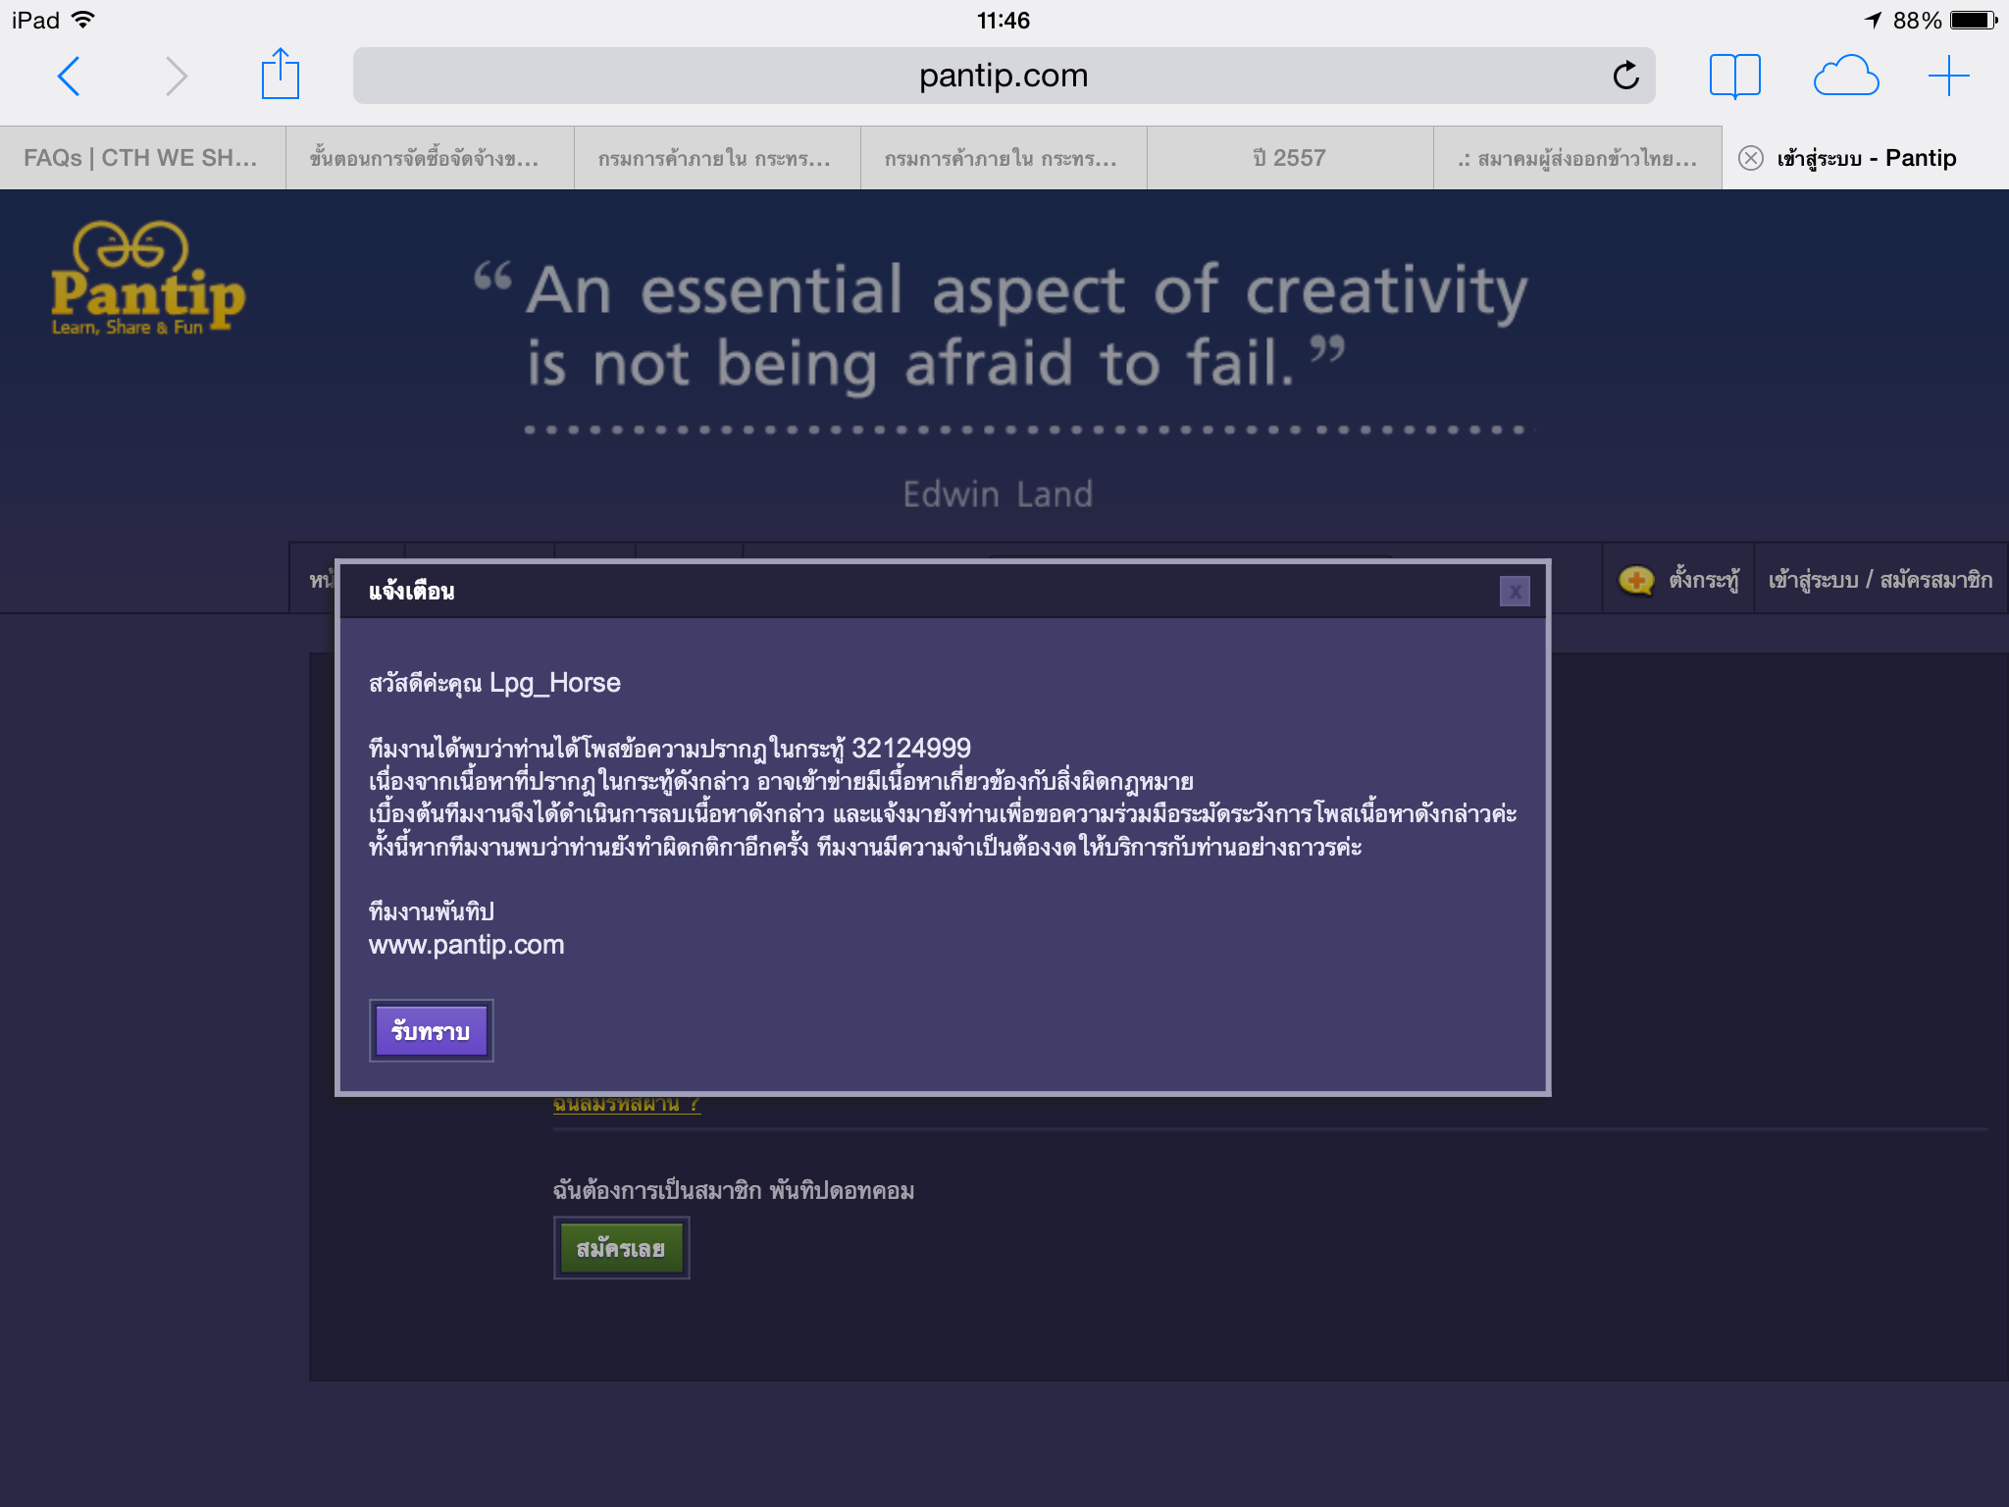Switch to the สมาคมผู้ส่งออกข้าวไทย tab
The image size is (2009, 1507).
click(x=1577, y=158)
